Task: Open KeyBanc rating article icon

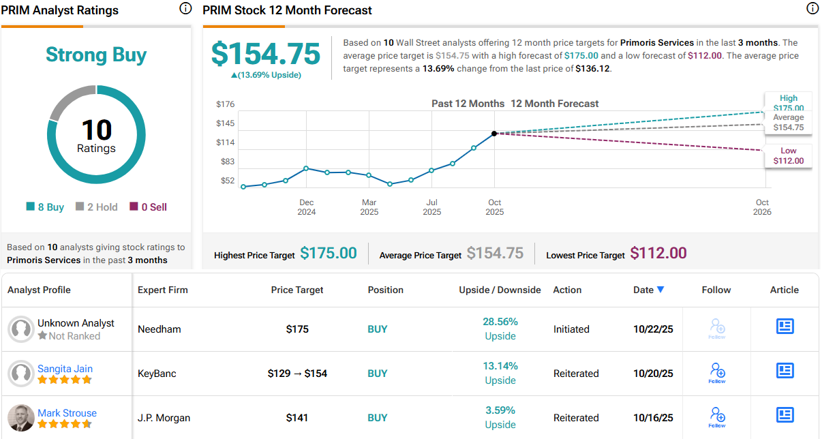Action: [x=785, y=371]
